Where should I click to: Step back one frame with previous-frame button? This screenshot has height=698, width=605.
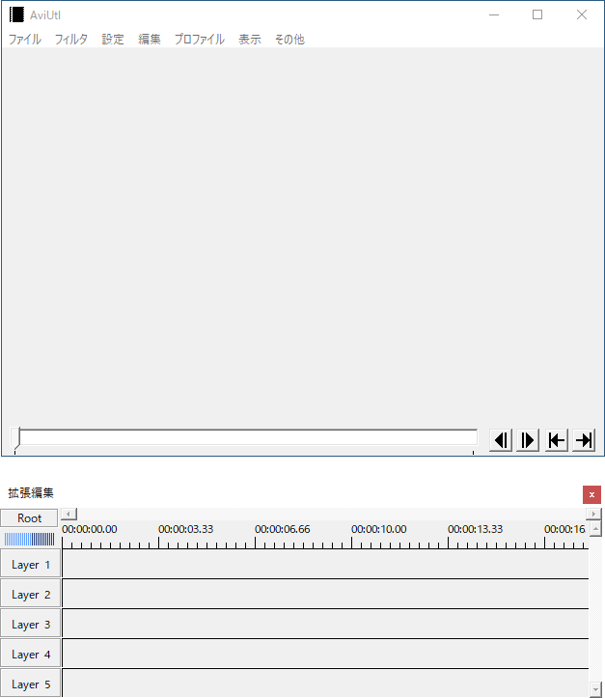500,440
